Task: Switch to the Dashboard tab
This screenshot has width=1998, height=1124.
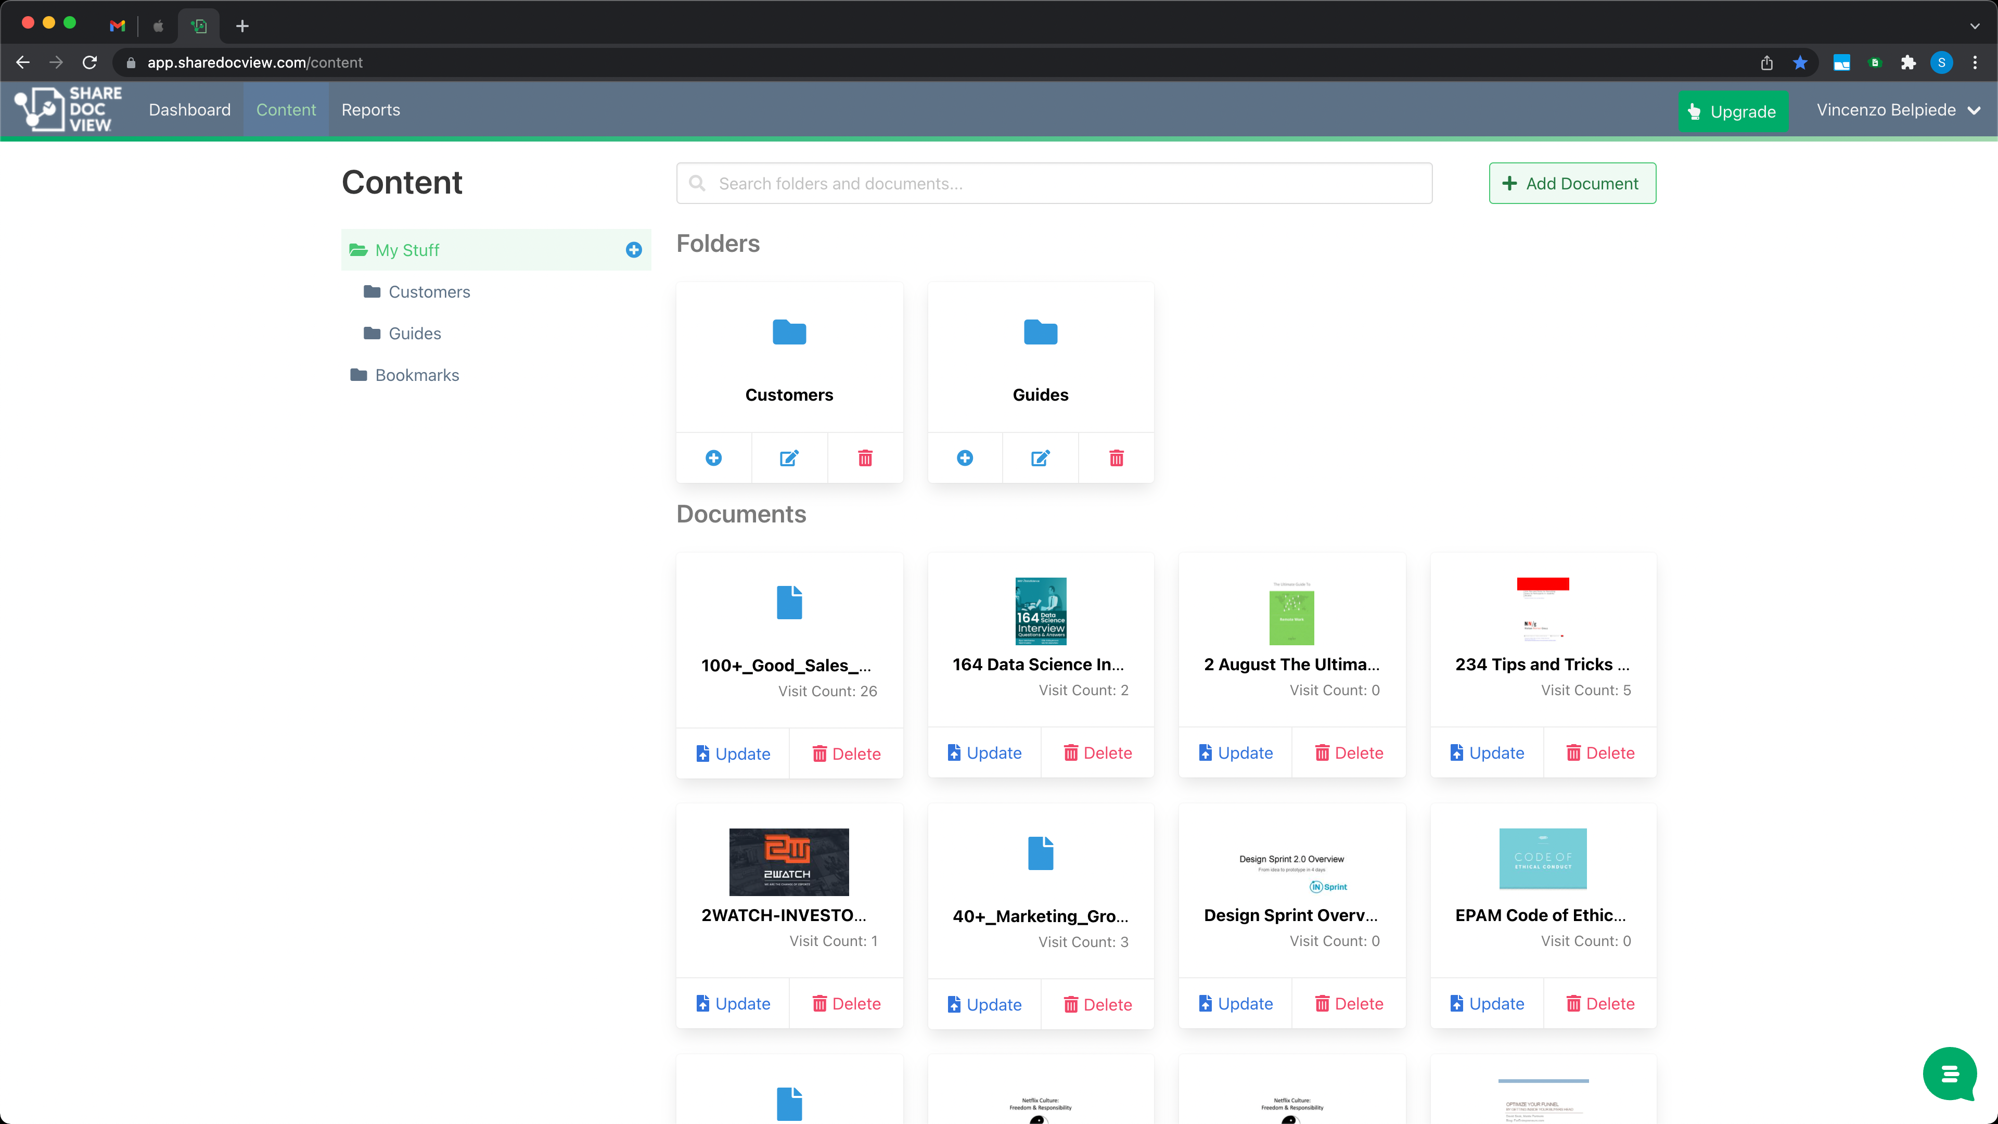Action: [188, 109]
